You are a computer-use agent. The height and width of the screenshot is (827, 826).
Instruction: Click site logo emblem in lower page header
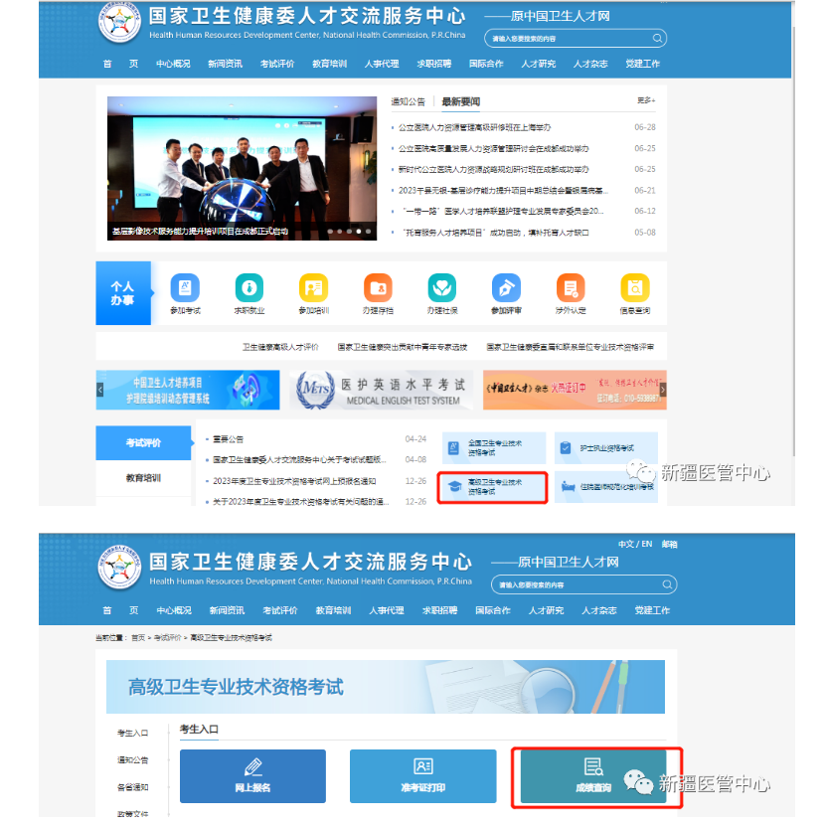[x=119, y=568]
